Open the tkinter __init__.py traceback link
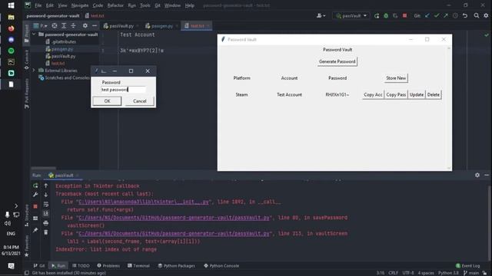The height and width of the screenshot is (276, 492). [x=144, y=202]
